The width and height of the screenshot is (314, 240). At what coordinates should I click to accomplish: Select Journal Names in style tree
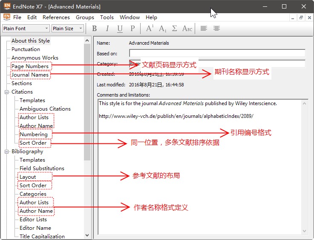point(30,75)
